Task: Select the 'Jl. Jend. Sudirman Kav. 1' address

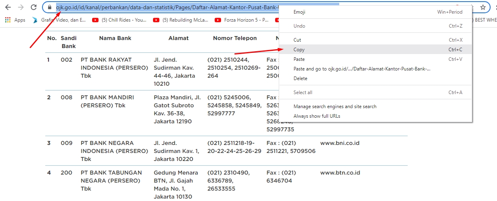Action: point(176,151)
